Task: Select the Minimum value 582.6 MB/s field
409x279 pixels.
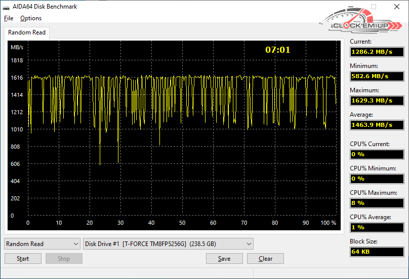Action: coord(377,76)
